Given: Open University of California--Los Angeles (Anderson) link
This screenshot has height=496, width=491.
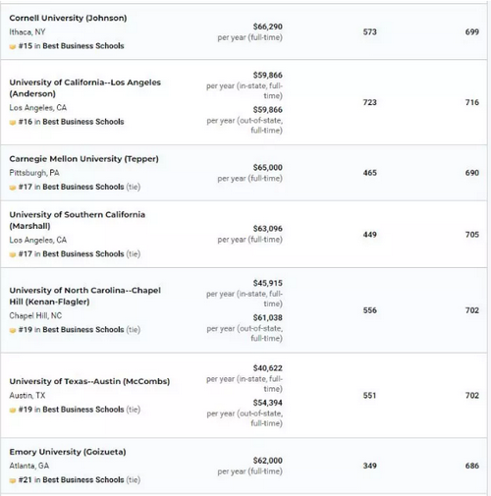Looking at the screenshot, I should [84, 88].
